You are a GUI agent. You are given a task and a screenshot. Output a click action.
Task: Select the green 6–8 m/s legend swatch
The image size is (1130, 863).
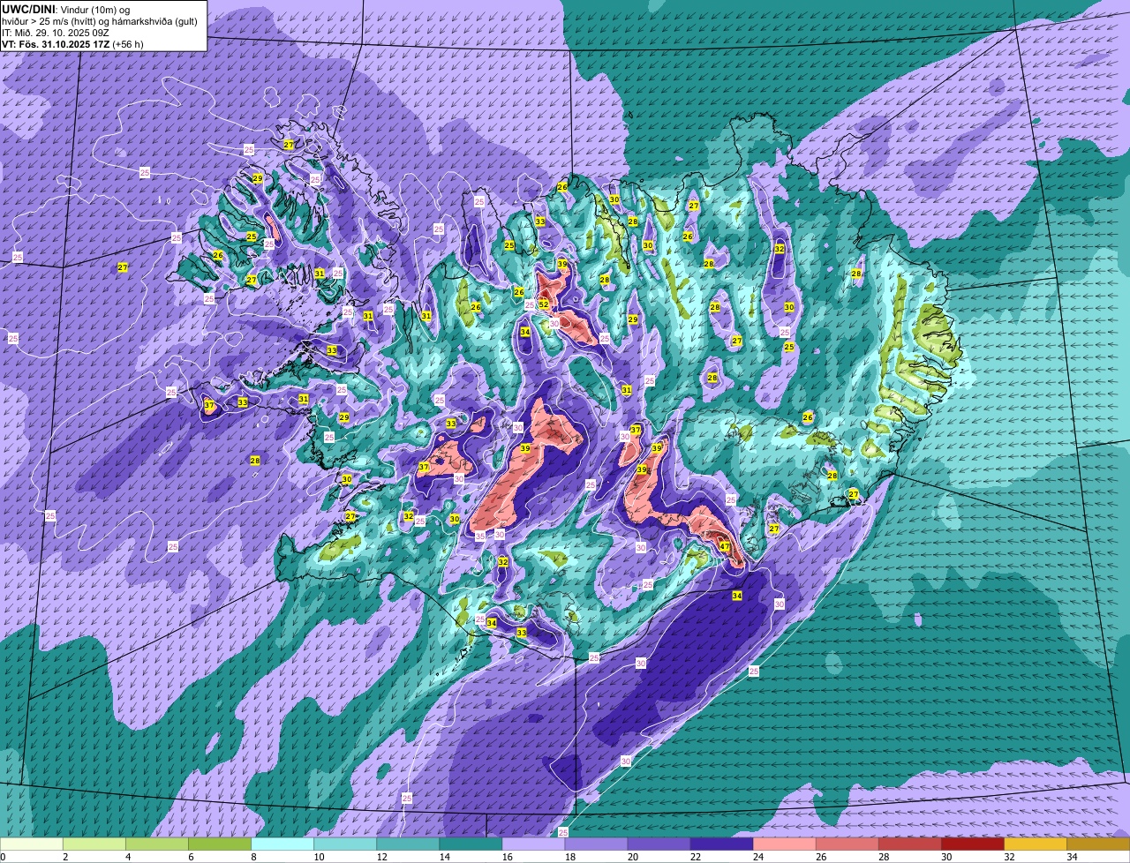[220, 844]
